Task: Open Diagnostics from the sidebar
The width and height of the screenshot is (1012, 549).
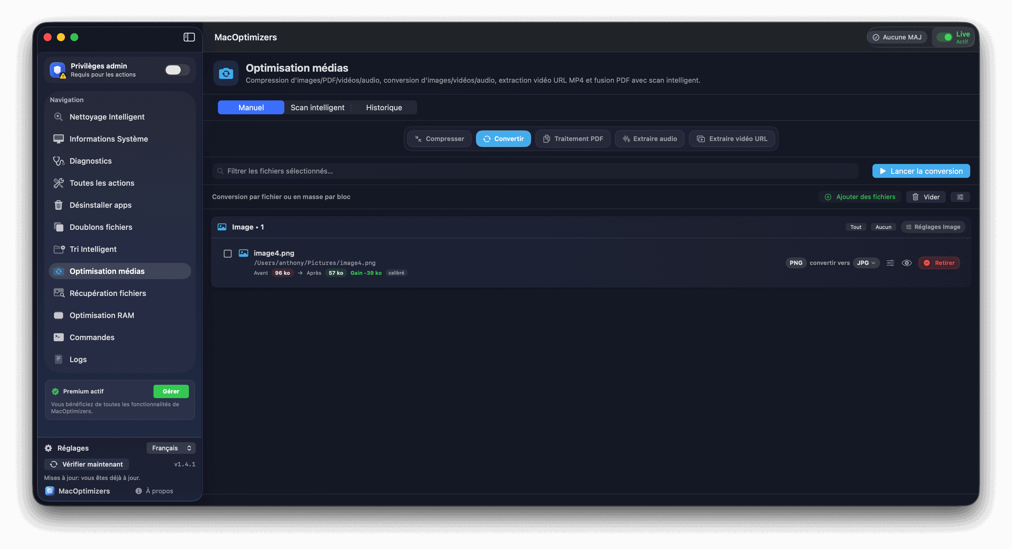Action: pyautogui.click(x=90, y=161)
